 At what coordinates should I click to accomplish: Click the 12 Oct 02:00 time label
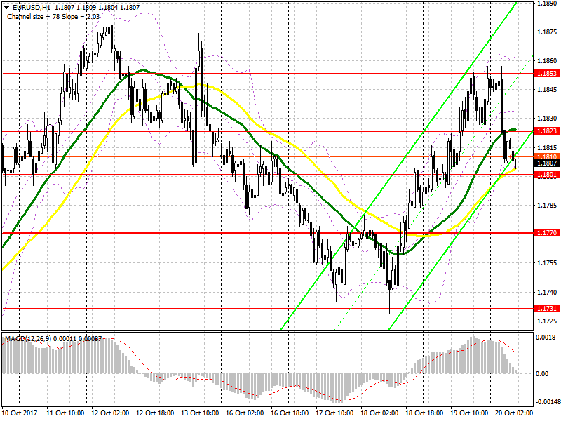110,413
